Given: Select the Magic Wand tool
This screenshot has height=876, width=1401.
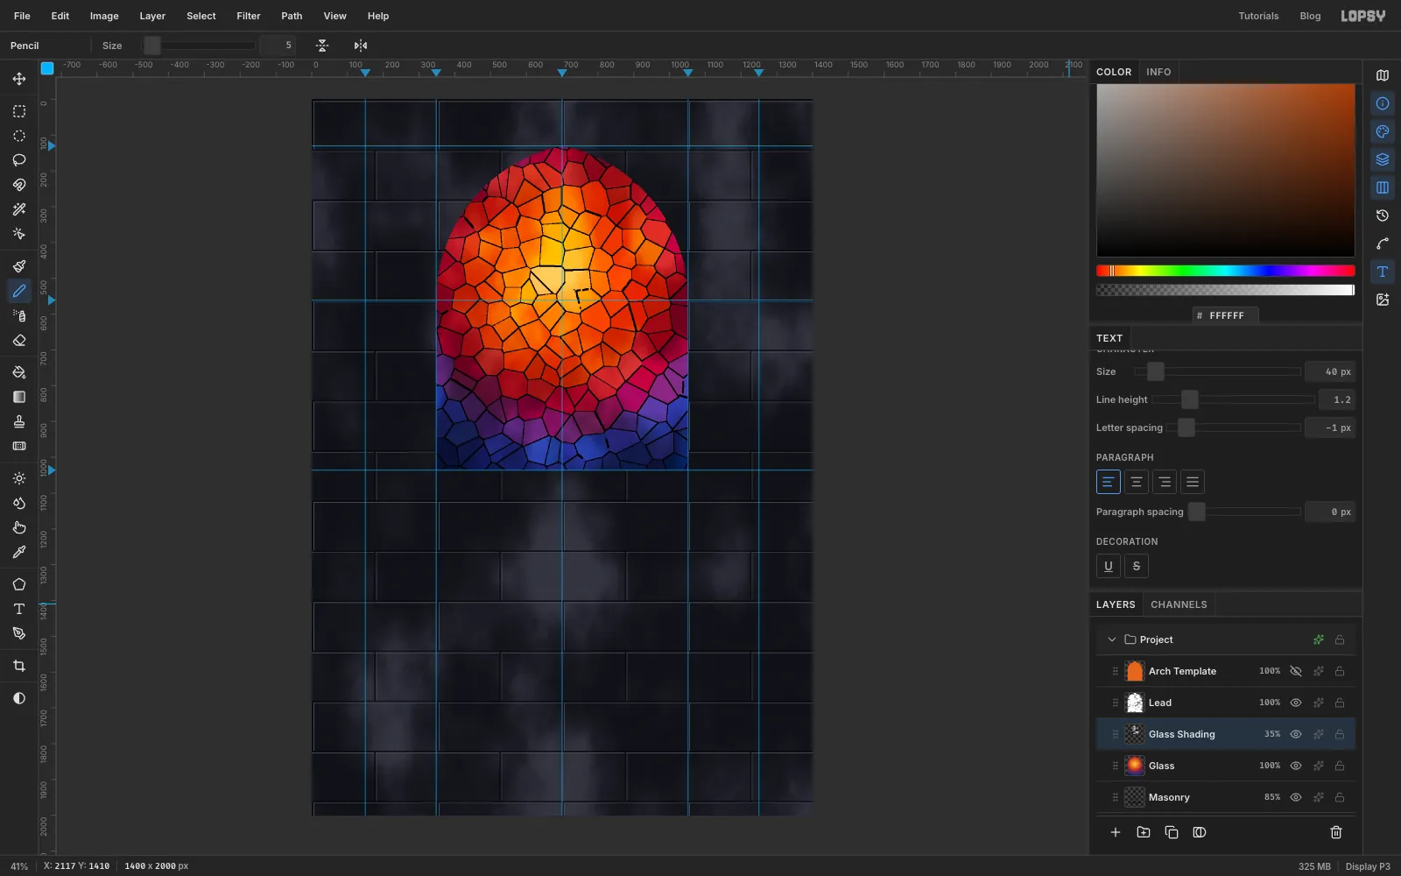Looking at the screenshot, I should (19, 209).
